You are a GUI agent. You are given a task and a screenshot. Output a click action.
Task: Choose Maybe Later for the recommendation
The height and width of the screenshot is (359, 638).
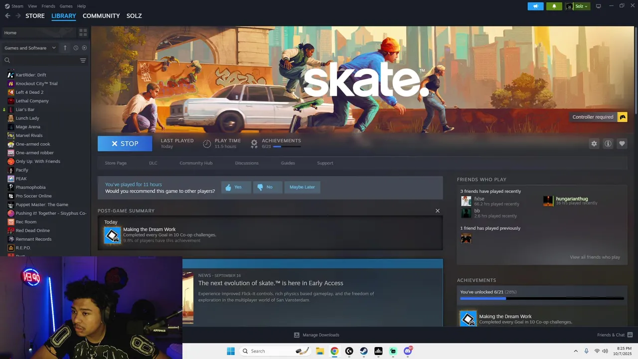302,187
